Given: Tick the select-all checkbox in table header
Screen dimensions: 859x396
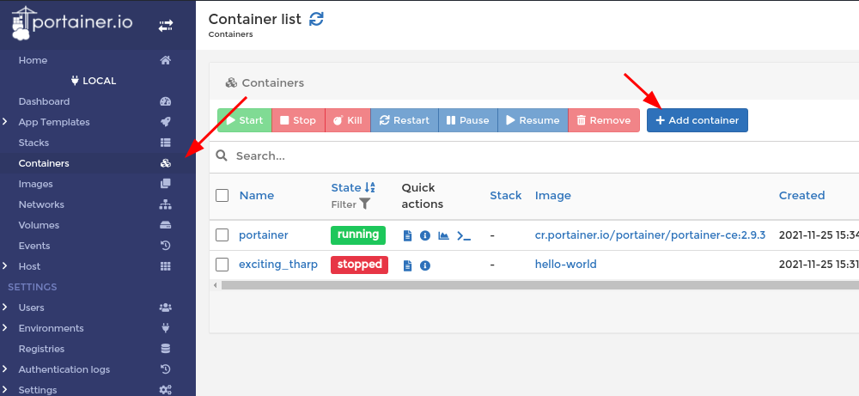Looking at the screenshot, I should [x=222, y=196].
